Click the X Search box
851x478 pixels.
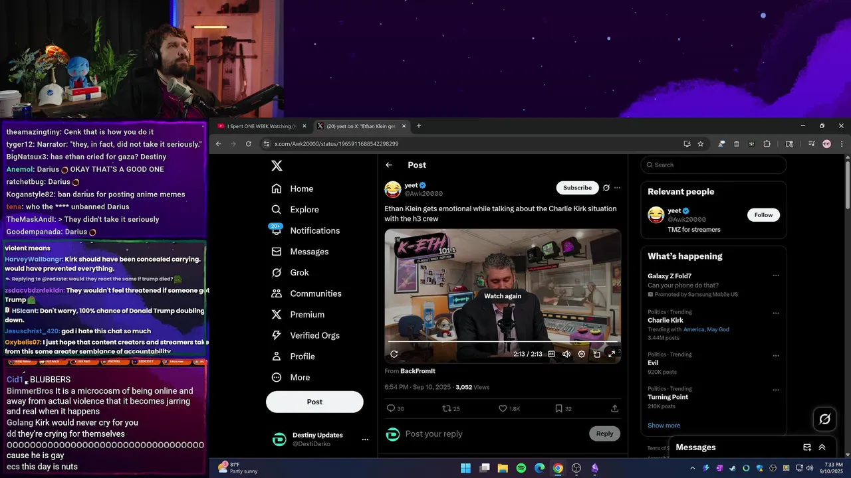pos(714,165)
